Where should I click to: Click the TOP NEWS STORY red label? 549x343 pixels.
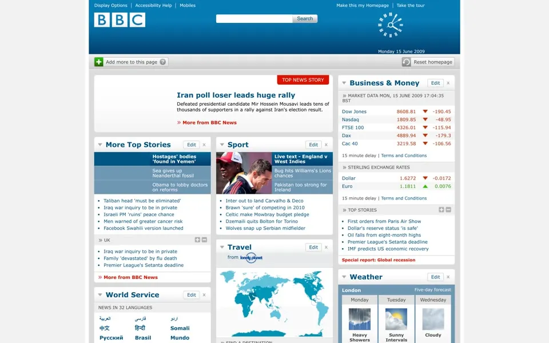click(303, 80)
